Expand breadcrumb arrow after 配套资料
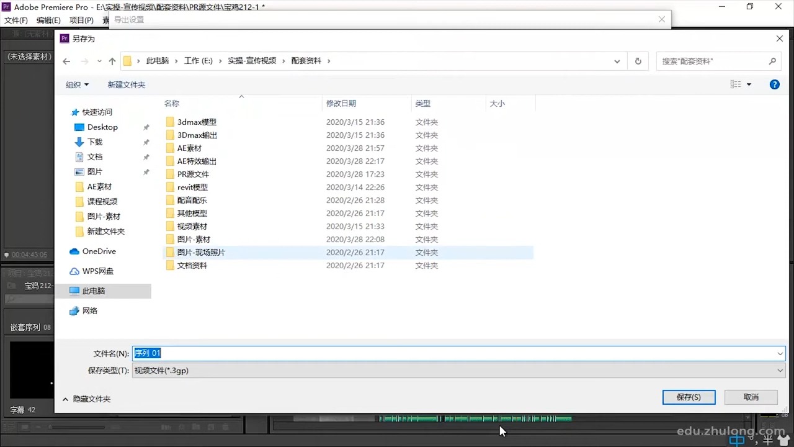794x447 pixels. click(x=329, y=61)
